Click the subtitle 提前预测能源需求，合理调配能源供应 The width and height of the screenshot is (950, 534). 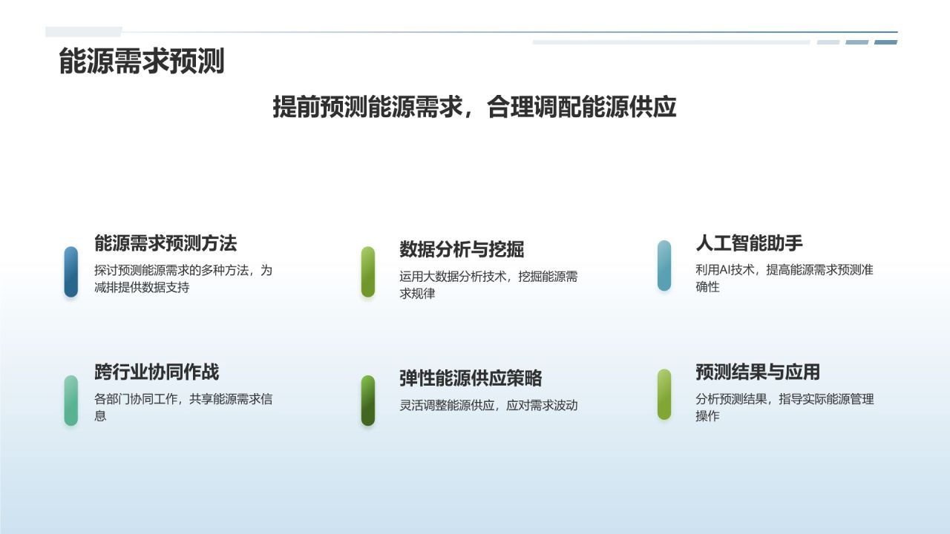tap(475, 107)
